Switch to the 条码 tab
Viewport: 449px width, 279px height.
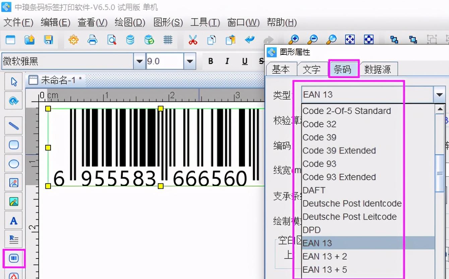coord(343,69)
